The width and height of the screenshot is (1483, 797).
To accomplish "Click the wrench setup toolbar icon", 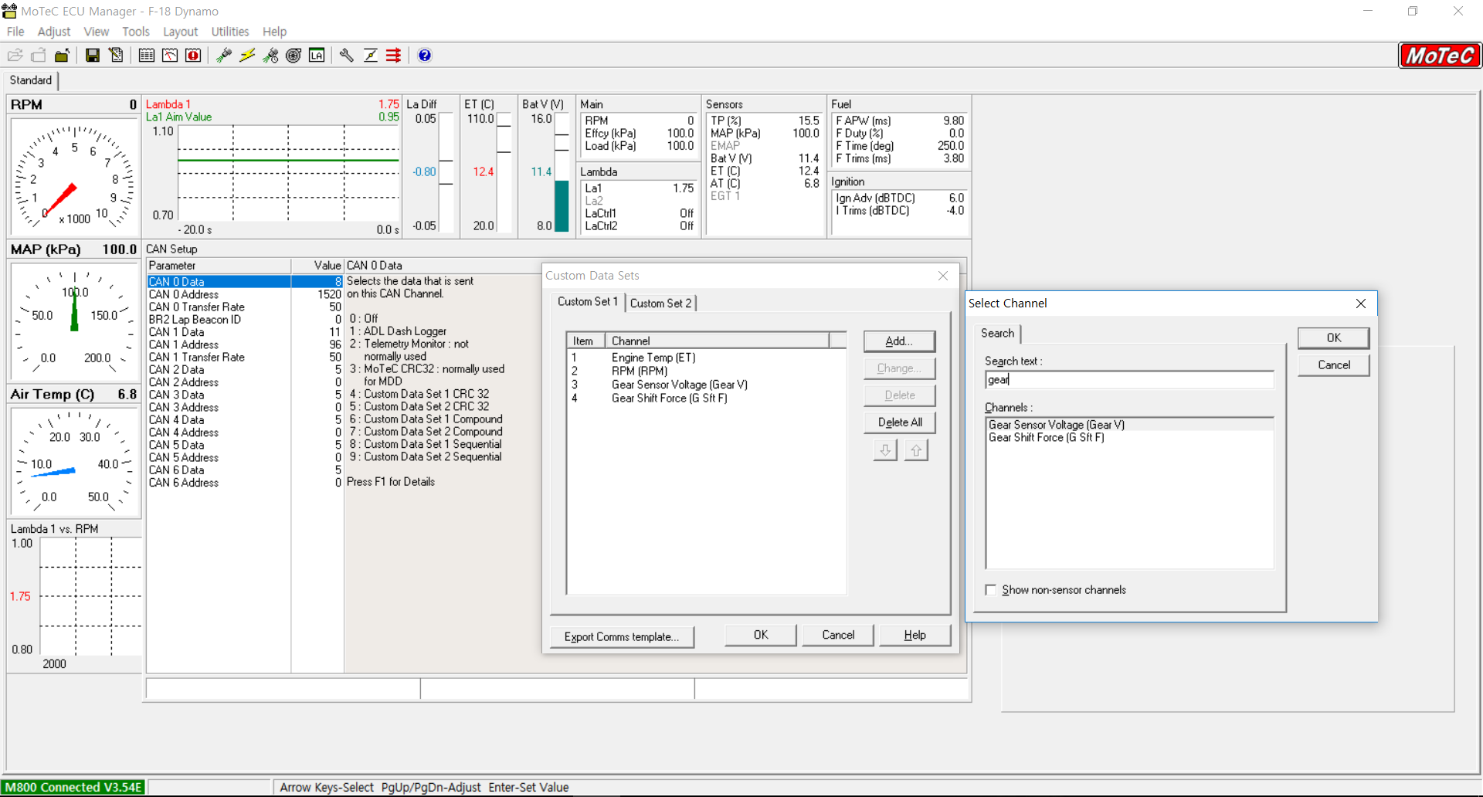I will coord(347,56).
